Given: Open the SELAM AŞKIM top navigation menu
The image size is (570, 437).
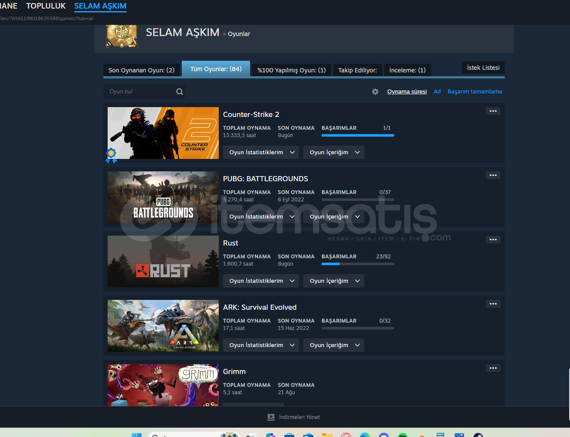Looking at the screenshot, I should 100,6.
